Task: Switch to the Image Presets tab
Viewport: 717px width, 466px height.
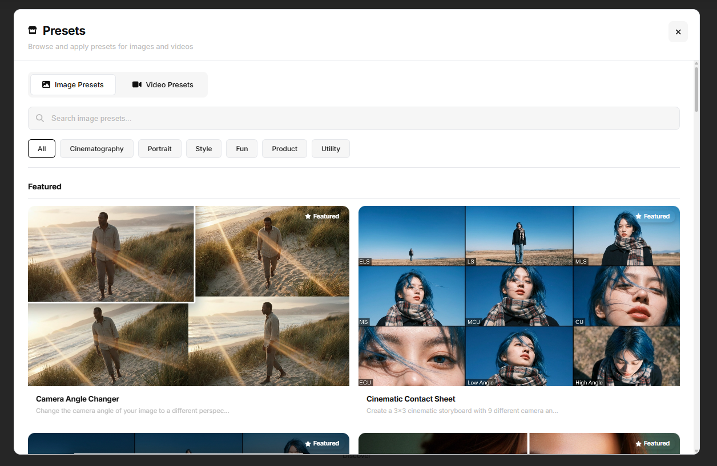Action: tap(72, 84)
